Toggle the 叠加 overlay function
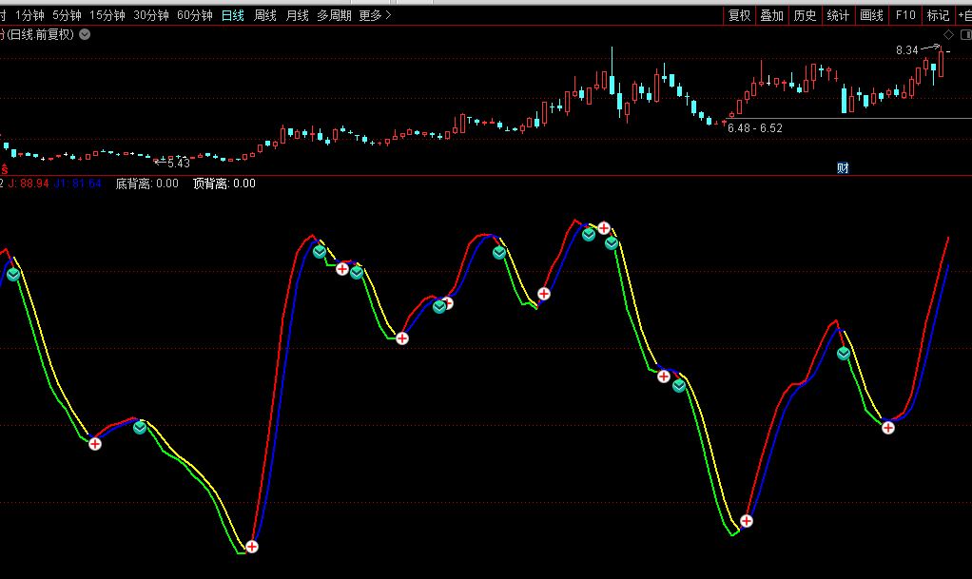Image resolution: width=972 pixels, height=579 pixels. [771, 15]
